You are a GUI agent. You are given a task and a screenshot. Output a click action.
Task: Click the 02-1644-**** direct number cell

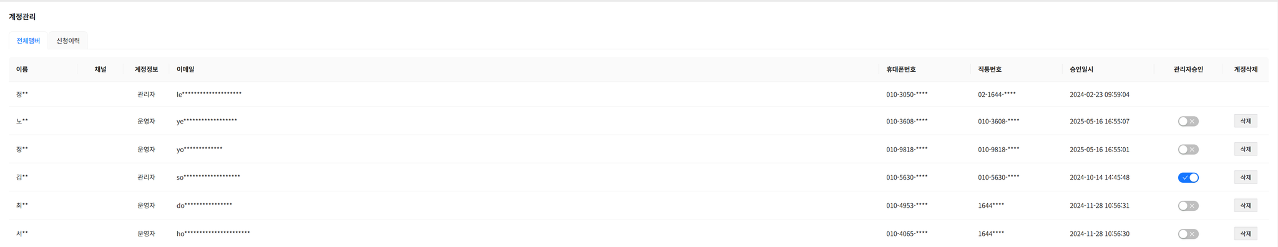[x=997, y=95]
